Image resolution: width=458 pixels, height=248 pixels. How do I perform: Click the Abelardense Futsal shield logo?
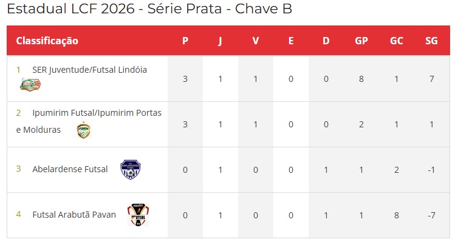(x=130, y=169)
